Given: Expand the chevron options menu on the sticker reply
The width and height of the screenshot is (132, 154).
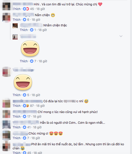Looking at the screenshot, I should (x=121, y=36).
